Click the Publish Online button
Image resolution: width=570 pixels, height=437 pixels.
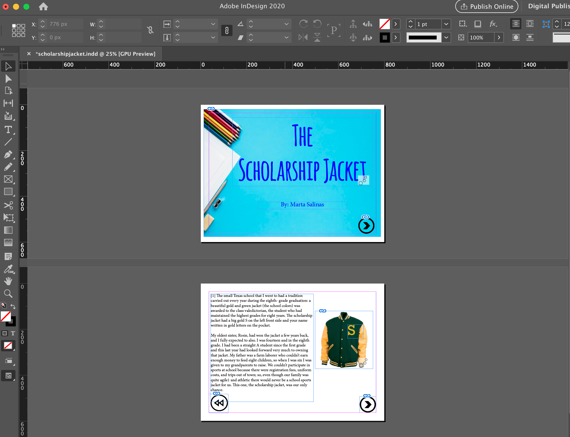click(487, 6)
